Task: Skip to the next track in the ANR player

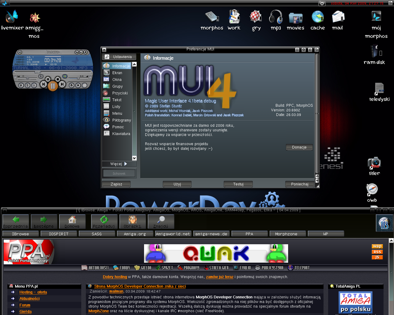Action: (62, 84)
